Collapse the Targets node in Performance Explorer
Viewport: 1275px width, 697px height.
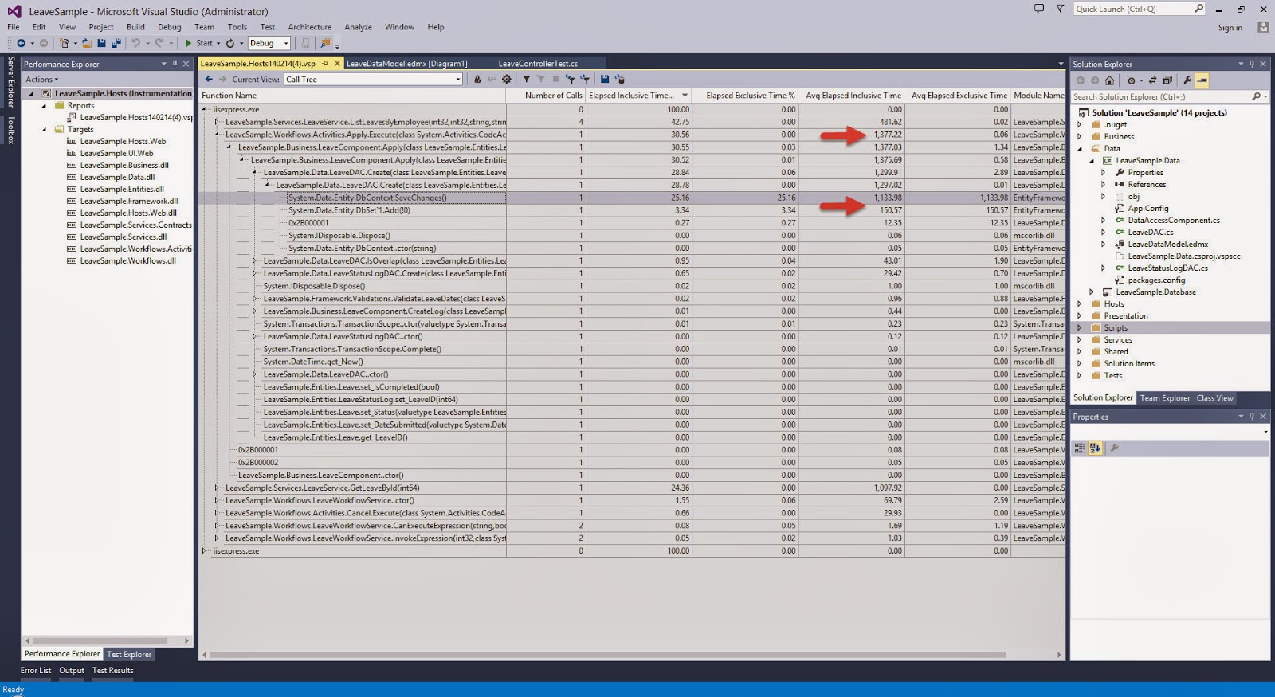(44, 129)
